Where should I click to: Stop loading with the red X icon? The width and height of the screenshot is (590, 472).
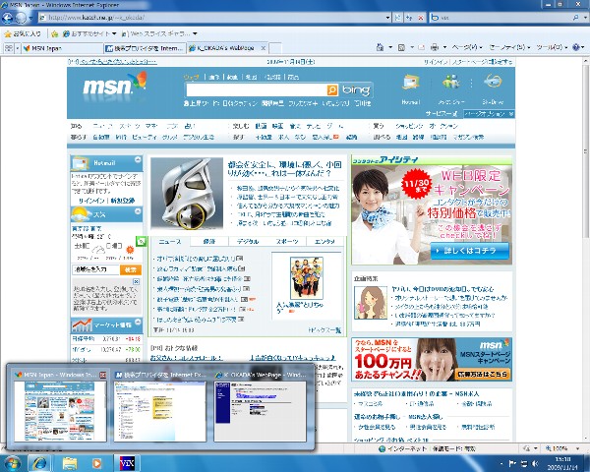(421, 18)
